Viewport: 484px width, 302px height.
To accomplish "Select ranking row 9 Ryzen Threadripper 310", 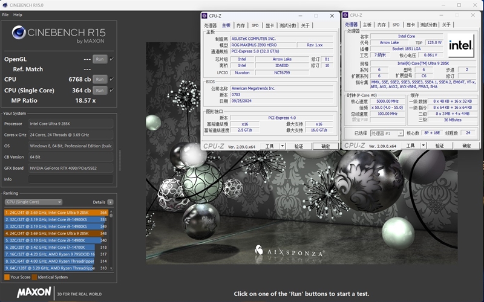I will coord(56,268).
